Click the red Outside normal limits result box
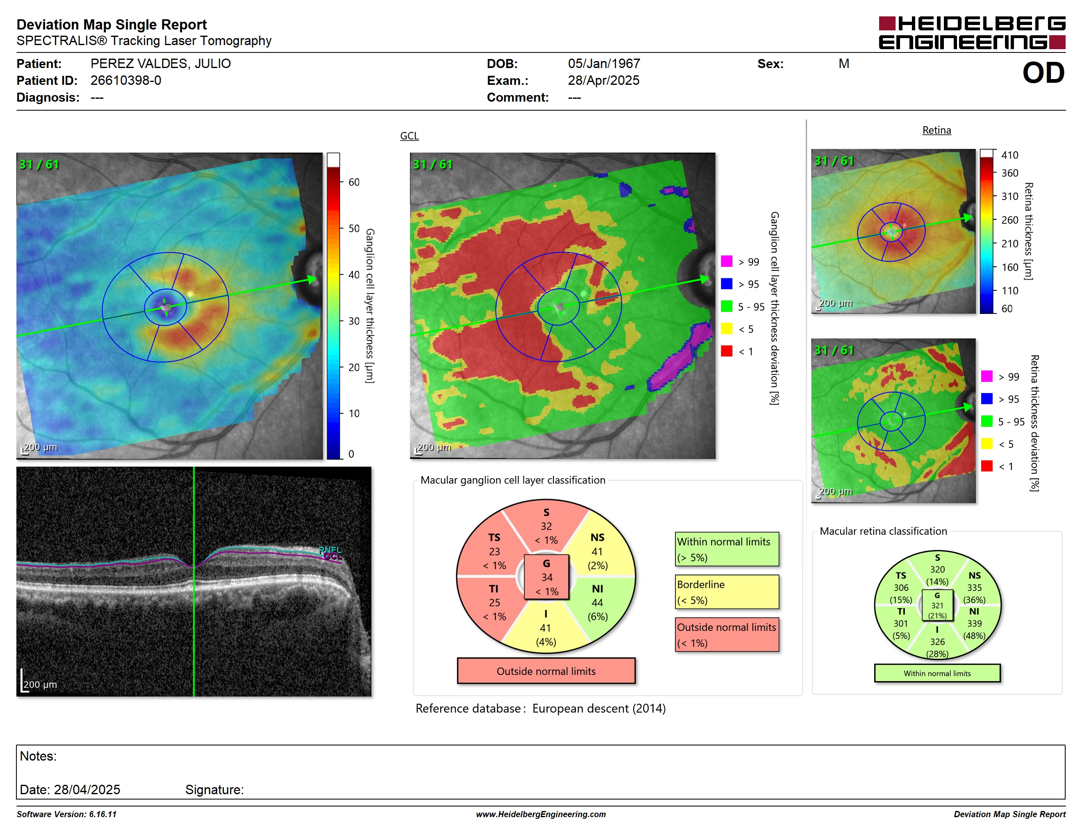Screen dimensions: 1082x836 546,671
